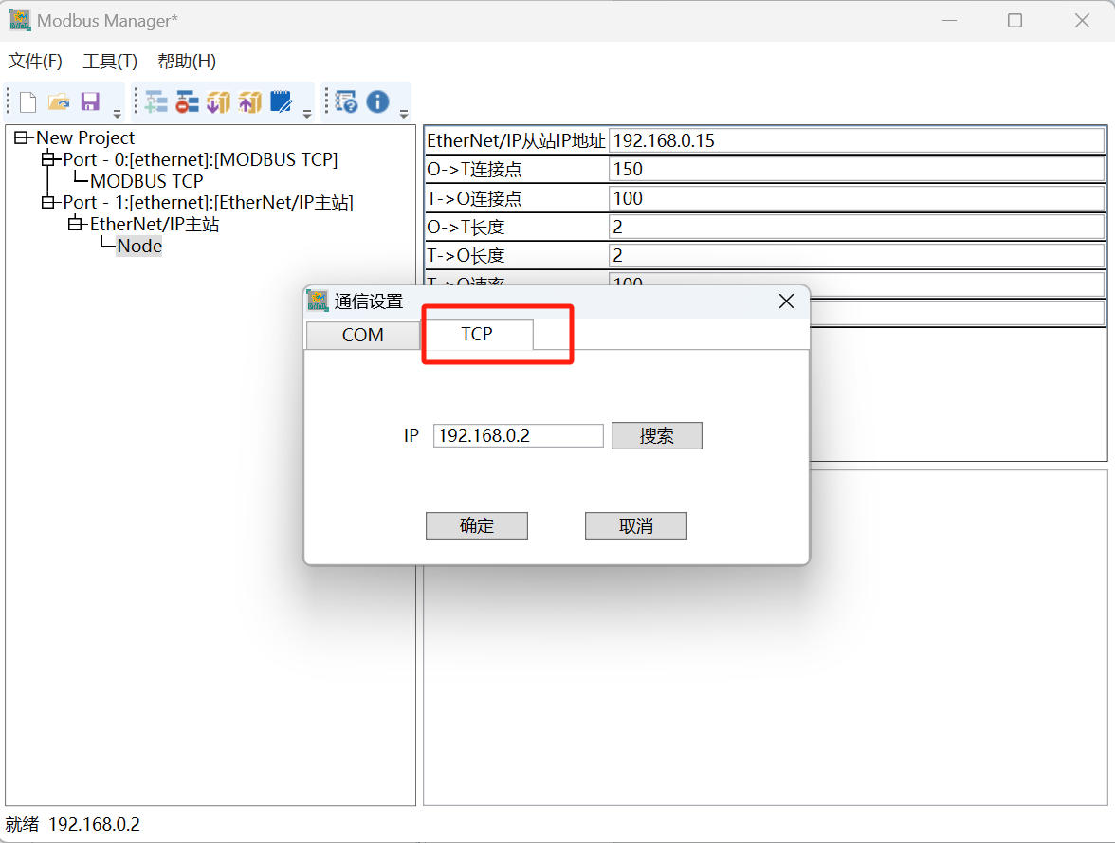This screenshot has width=1115, height=843.
Task: Collapse the Port - 1 tree branch
Action: click(x=47, y=202)
